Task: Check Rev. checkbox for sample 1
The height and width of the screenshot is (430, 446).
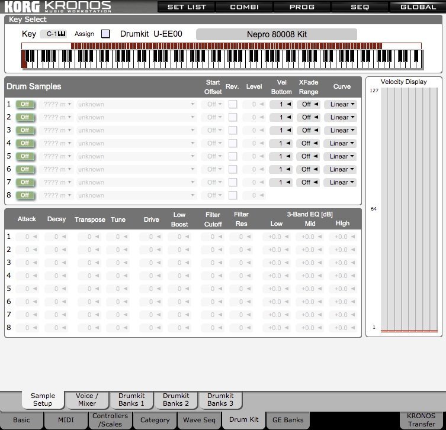Action: coord(233,104)
